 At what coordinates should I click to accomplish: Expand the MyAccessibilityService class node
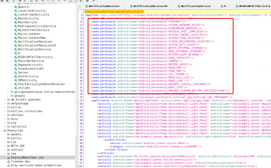pyautogui.click(x=12, y=26)
